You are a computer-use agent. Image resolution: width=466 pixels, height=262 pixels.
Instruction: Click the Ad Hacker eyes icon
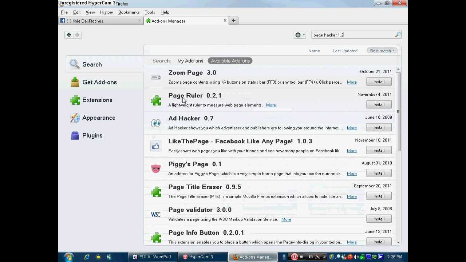tap(156, 123)
